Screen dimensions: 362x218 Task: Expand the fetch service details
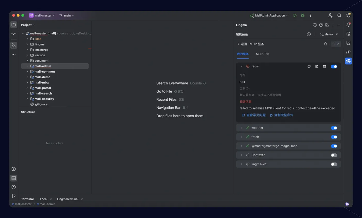(242, 137)
